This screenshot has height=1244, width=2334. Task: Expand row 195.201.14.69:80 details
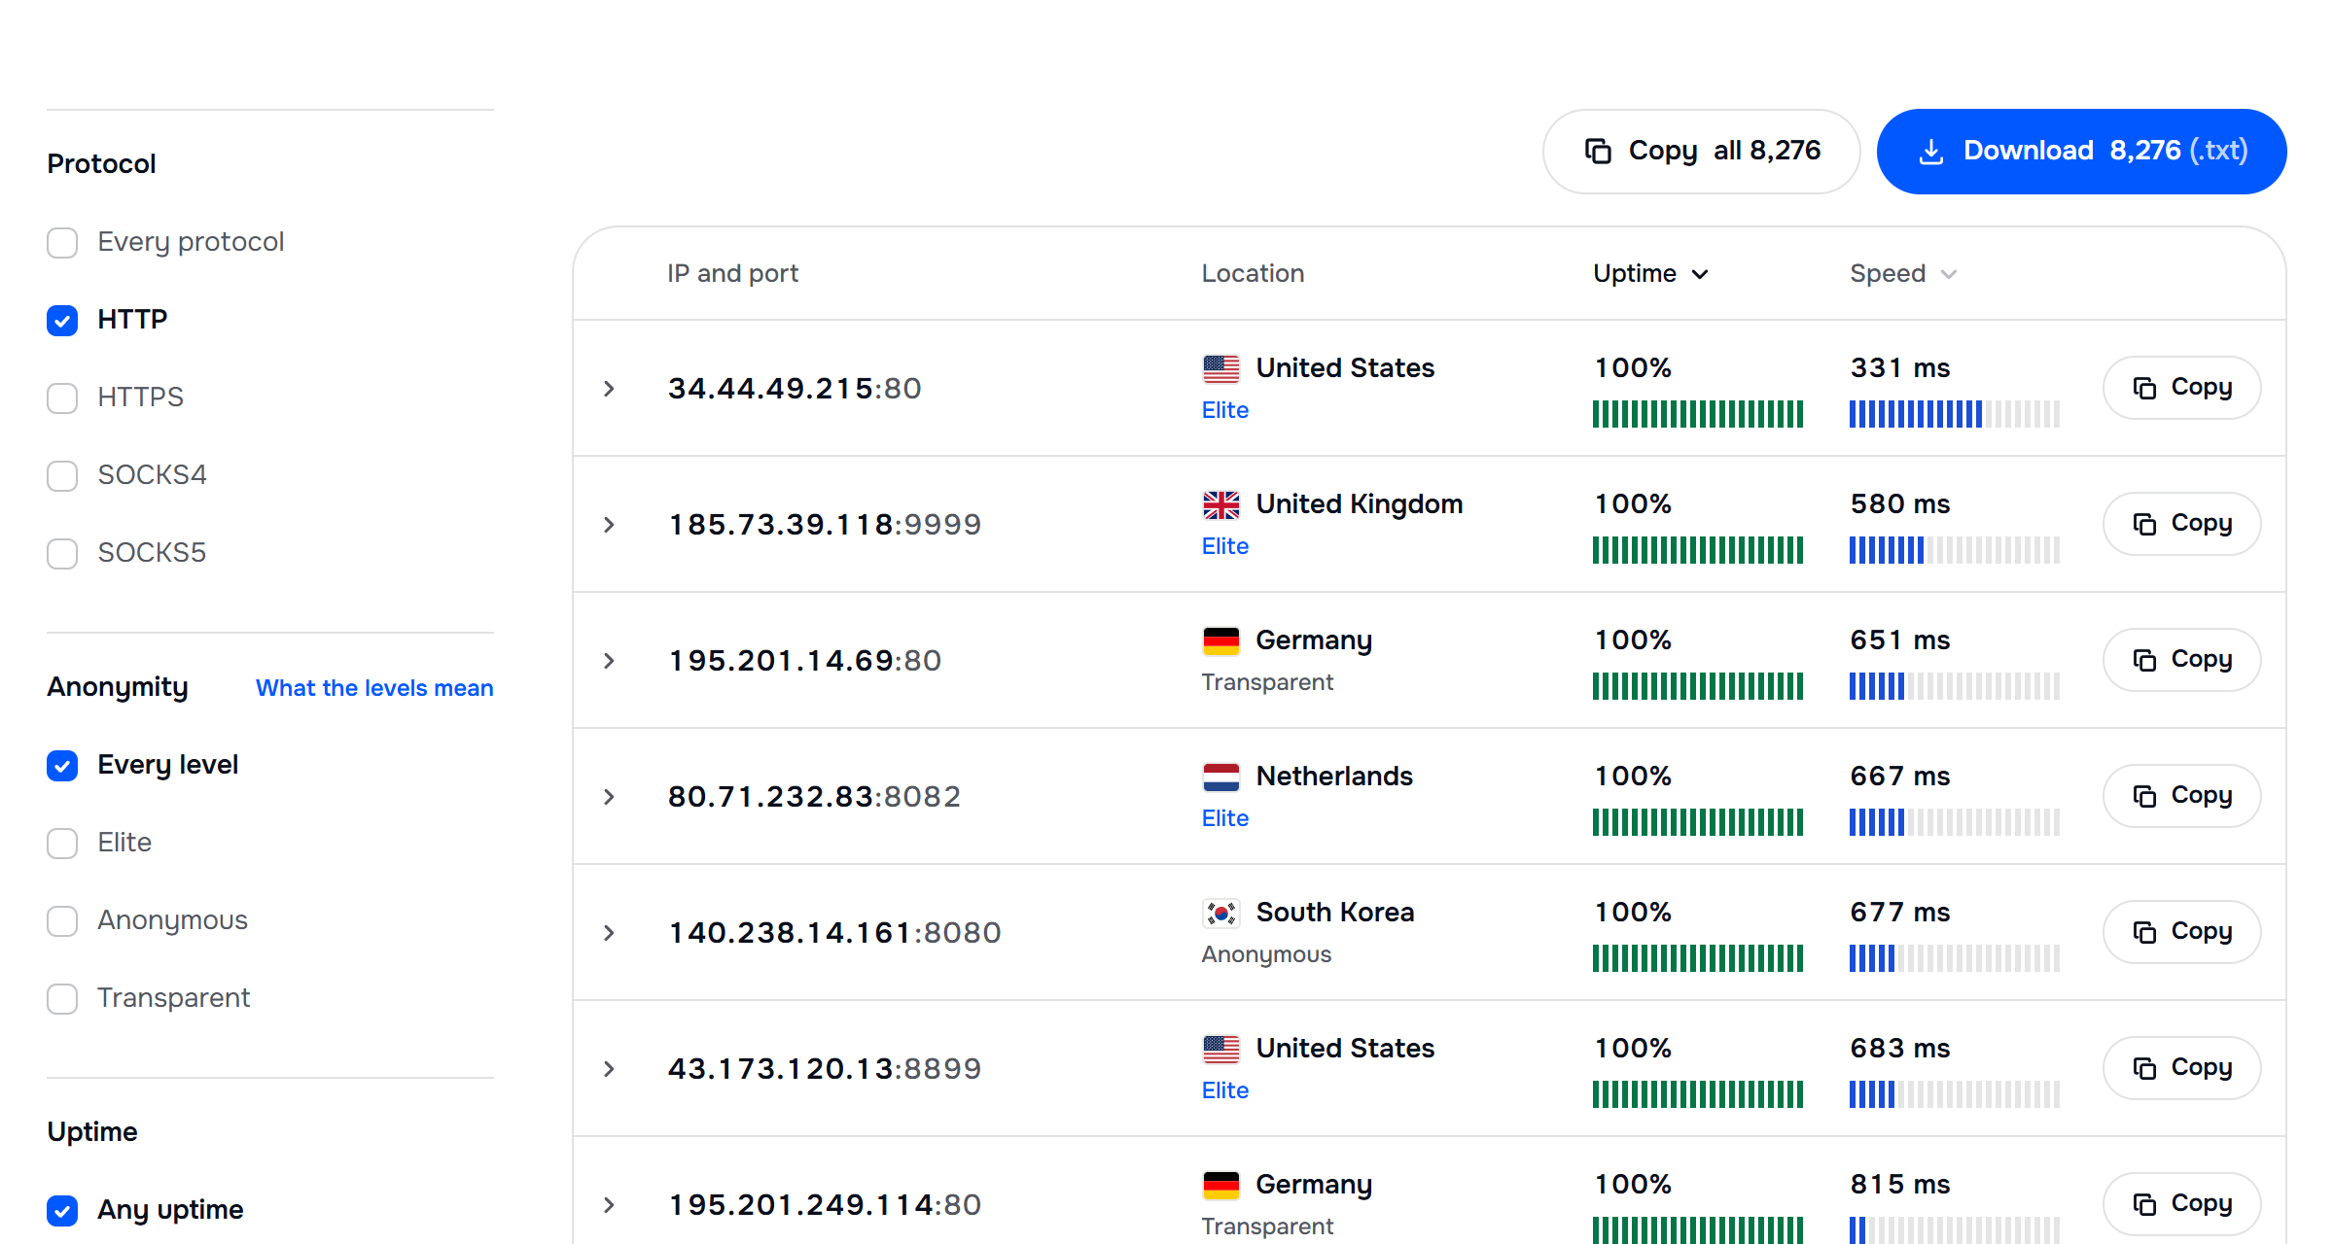pos(609,661)
